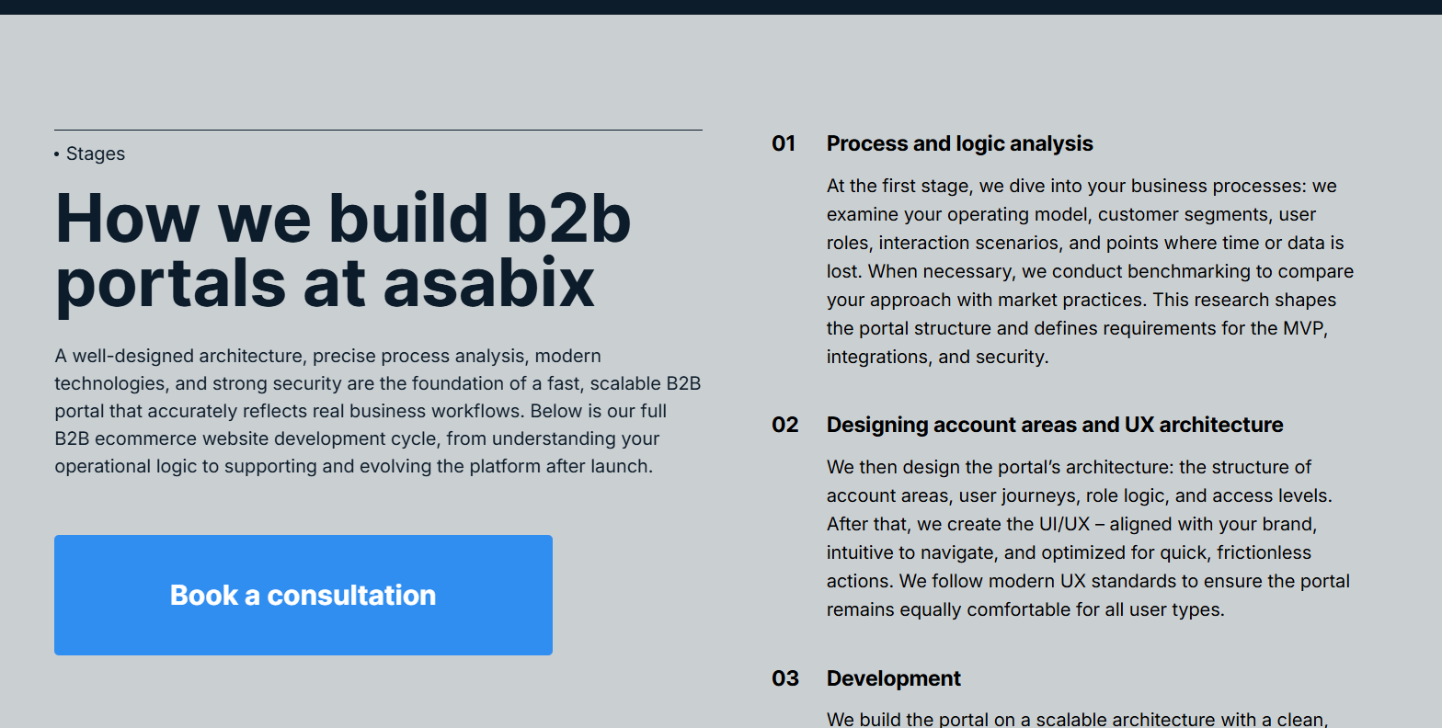Click the Book a consultation button

(x=303, y=595)
